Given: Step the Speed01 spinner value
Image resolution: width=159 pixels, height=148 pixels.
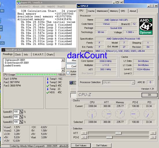Looking at the screenshot, I should pos(21,112).
